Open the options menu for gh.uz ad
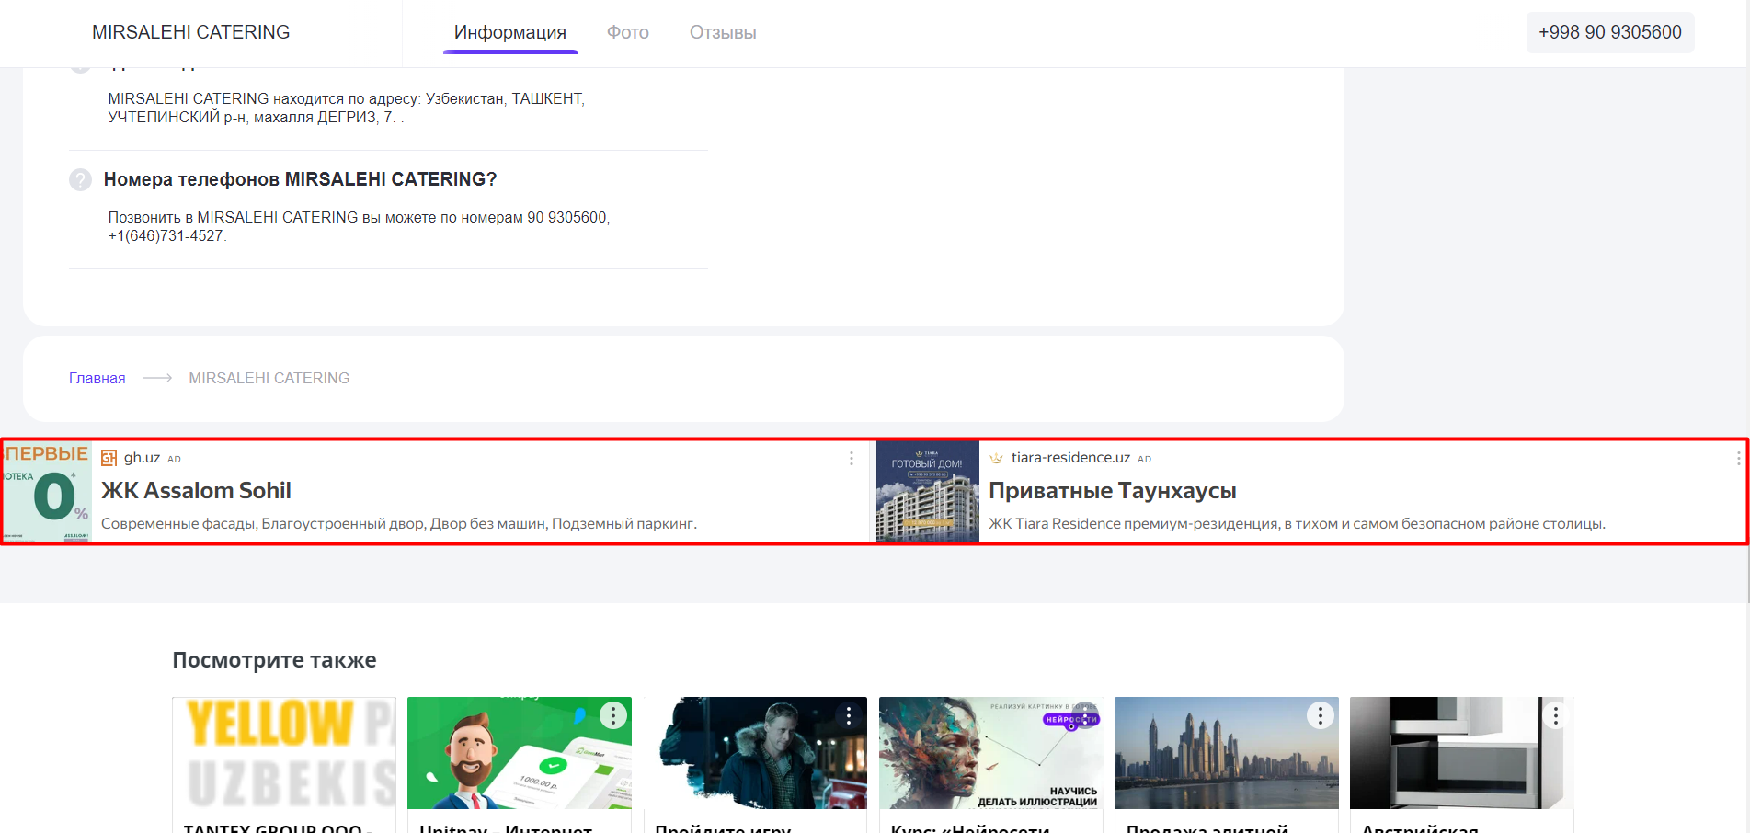Image resolution: width=1750 pixels, height=833 pixels. coord(852,458)
